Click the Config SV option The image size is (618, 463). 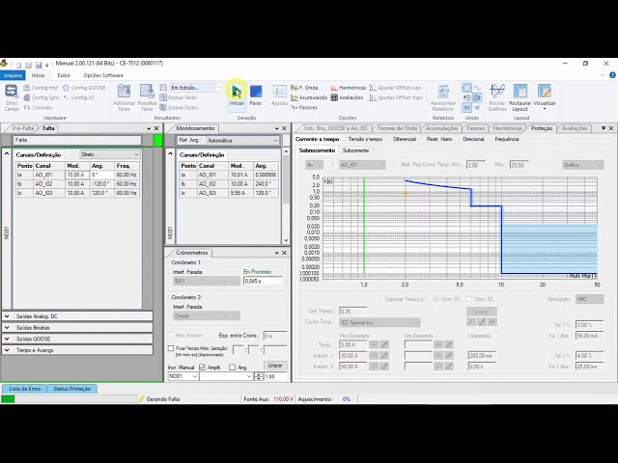[x=79, y=97]
